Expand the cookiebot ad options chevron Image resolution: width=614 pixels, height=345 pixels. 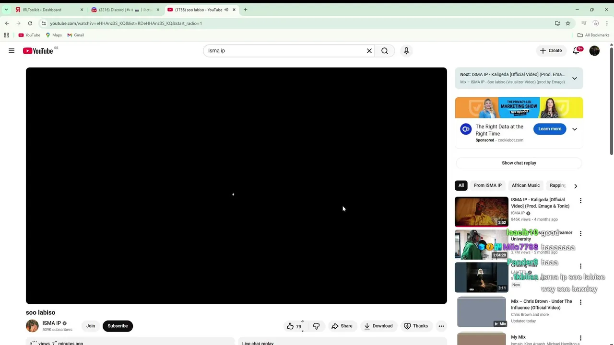click(575, 129)
